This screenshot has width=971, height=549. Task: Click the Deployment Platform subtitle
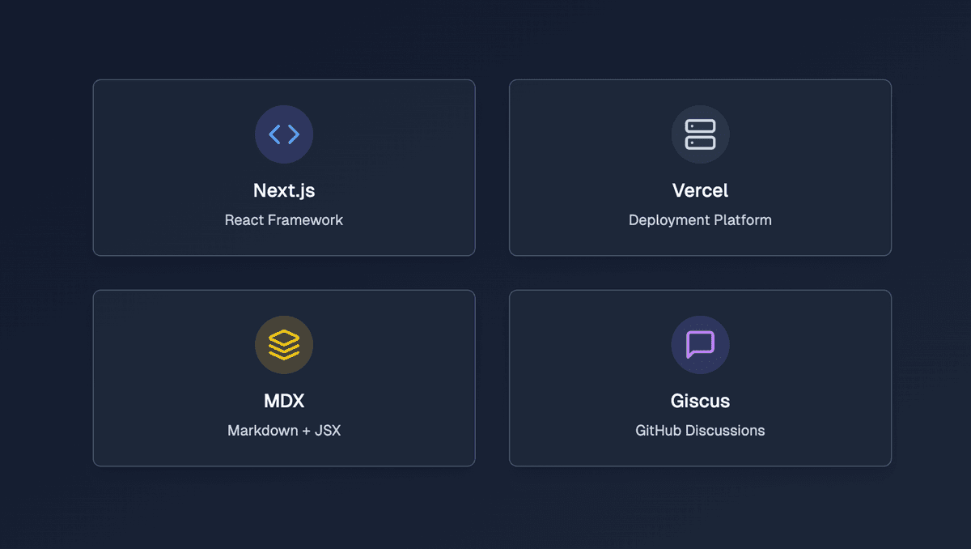point(700,220)
